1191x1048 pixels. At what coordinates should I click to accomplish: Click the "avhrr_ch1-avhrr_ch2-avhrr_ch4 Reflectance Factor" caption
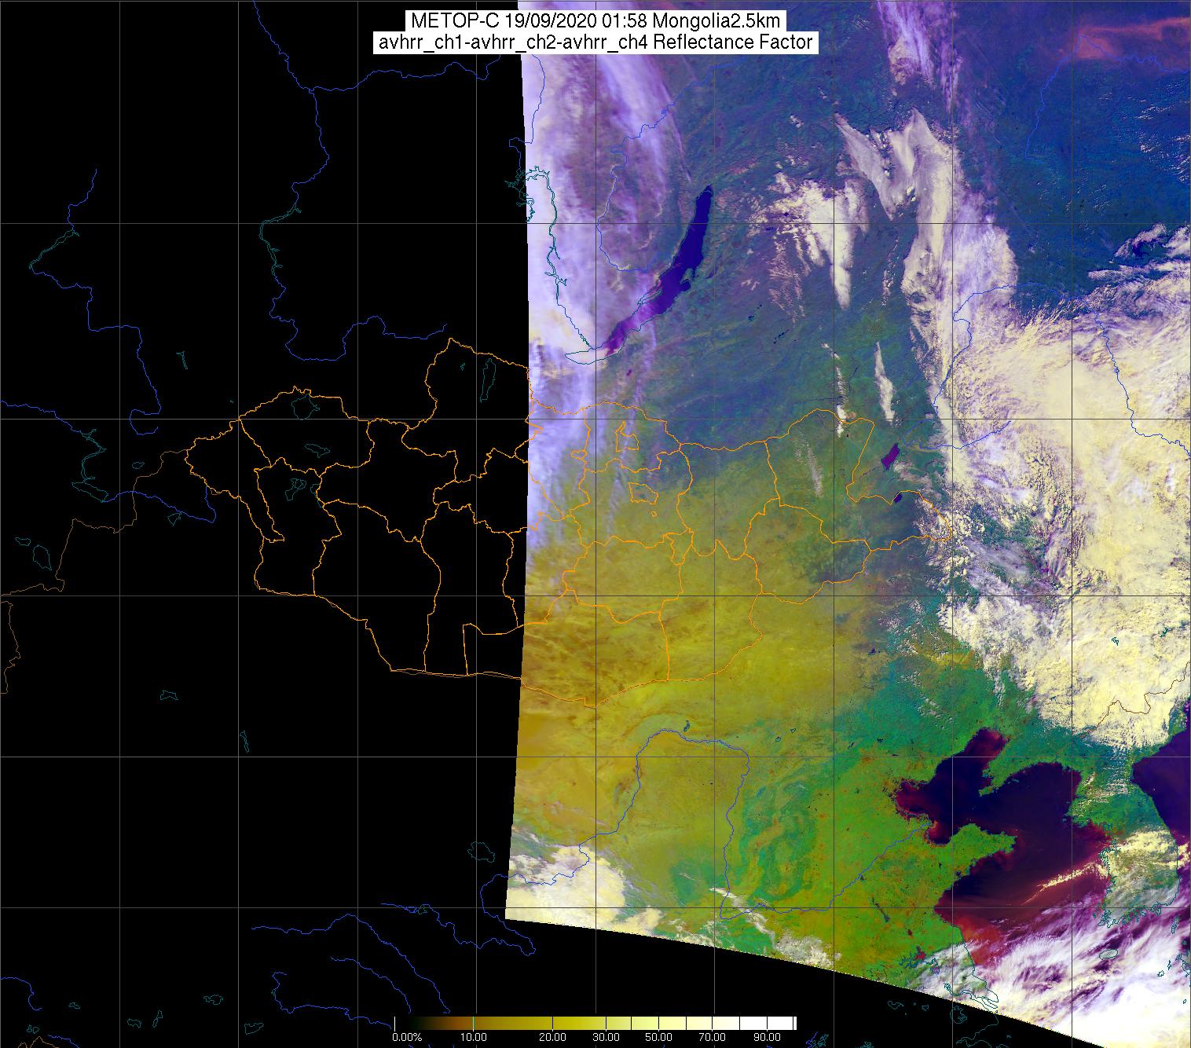pos(595,42)
